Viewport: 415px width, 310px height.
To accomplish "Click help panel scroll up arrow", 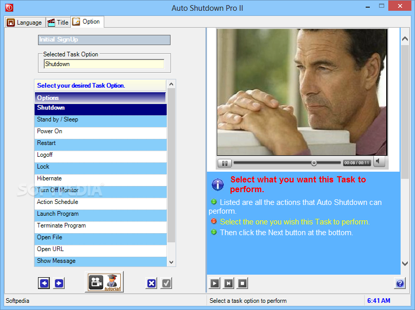I will point(405,39).
